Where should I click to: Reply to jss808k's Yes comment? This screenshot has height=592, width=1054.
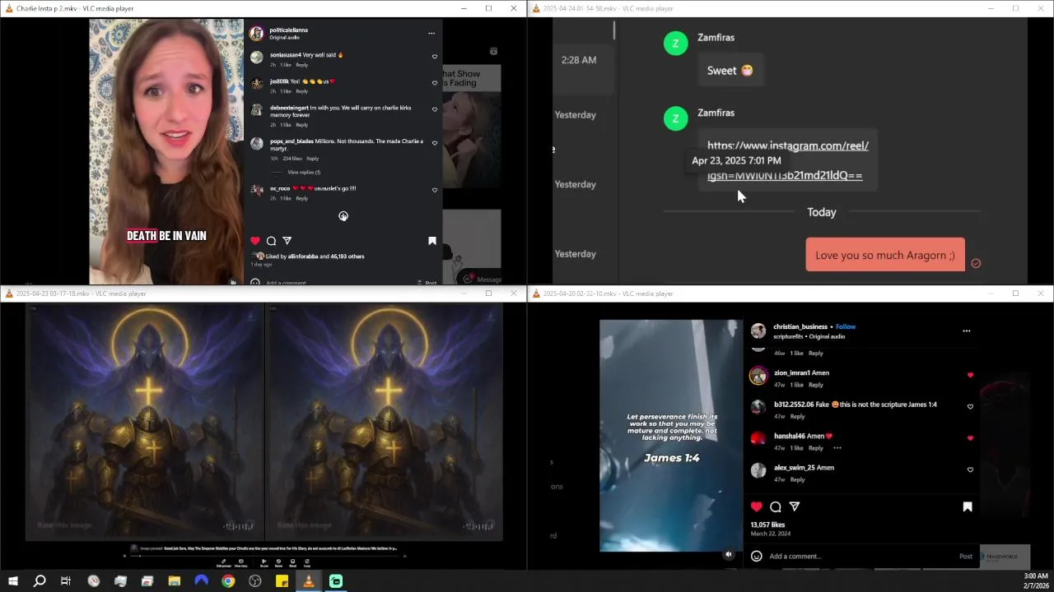pyautogui.click(x=302, y=91)
